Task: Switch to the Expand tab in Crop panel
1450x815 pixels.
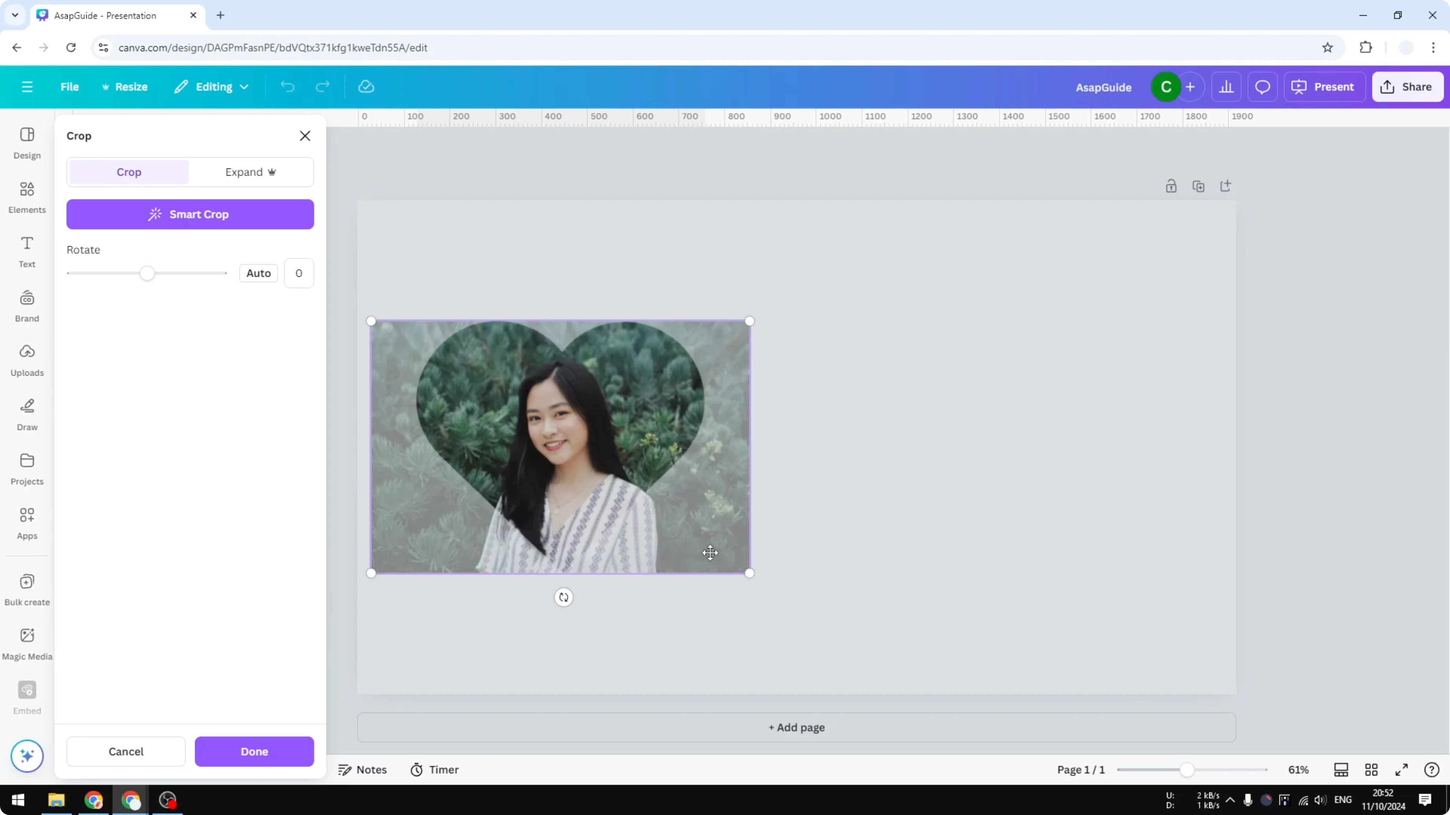Action: pyautogui.click(x=251, y=172)
